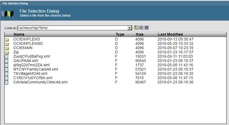Click folder icon for Zip

7,52
